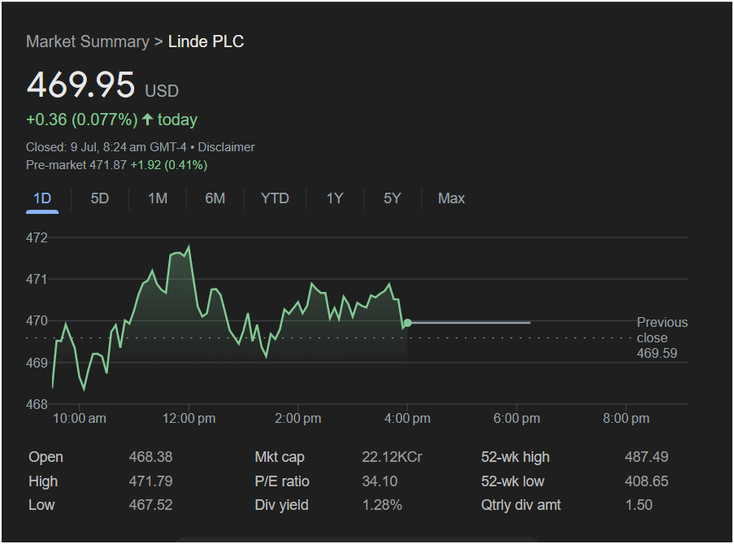Viewport: 734px width, 544px height.
Task: Click the P/E ratio label
Action: pyautogui.click(x=282, y=481)
